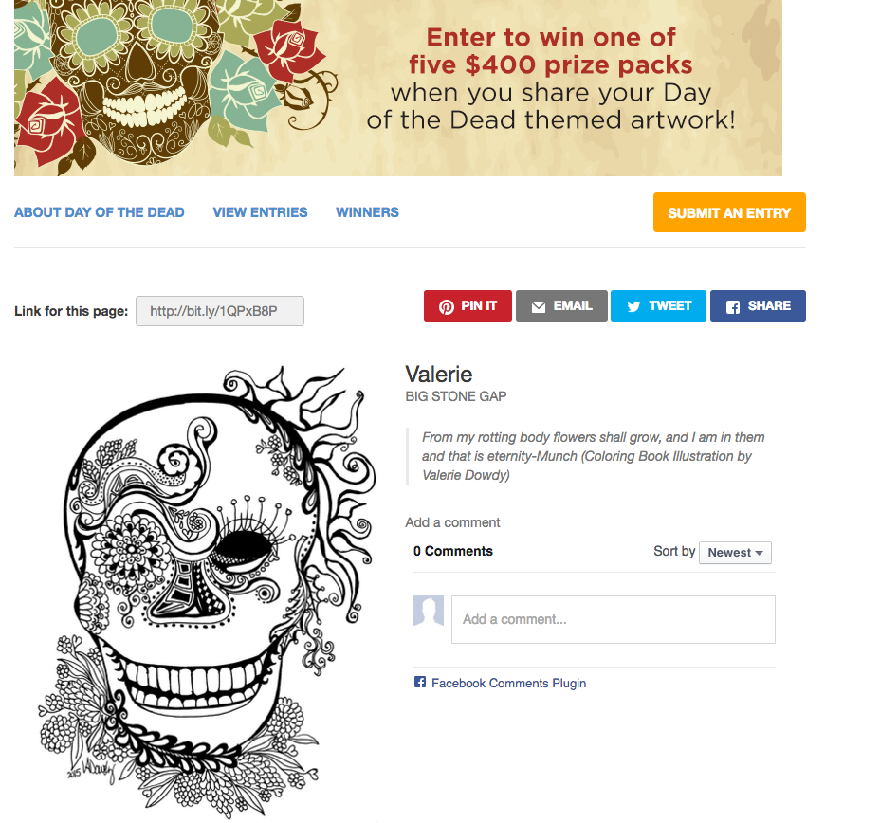
Task: Open the Winners page
Action: click(367, 212)
